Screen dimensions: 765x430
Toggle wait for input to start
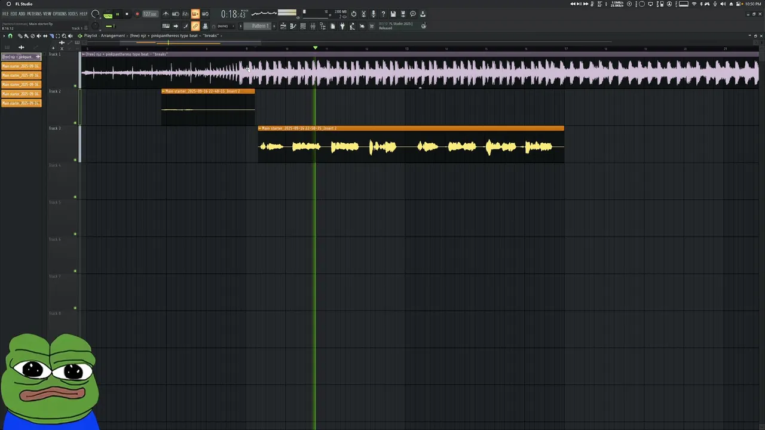pos(176,14)
